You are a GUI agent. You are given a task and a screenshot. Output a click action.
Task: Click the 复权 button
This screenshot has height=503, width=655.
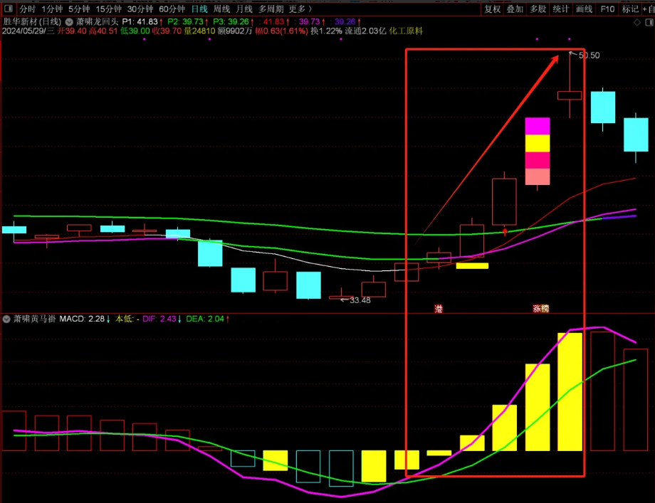pos(493,9)
